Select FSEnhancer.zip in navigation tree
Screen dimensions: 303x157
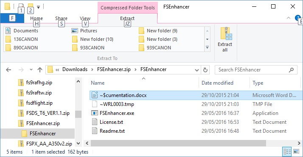pyautogui.click(x=43, y=123)
